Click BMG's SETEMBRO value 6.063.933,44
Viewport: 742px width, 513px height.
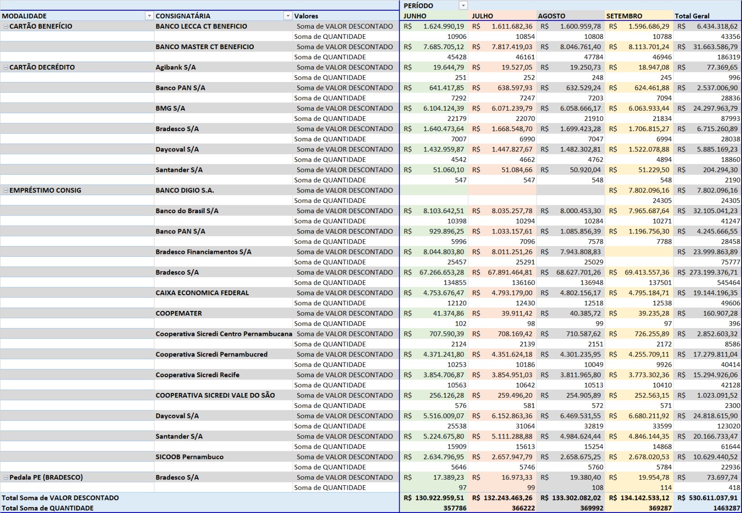pos(649,108)
